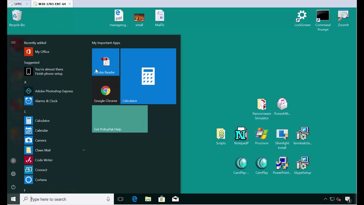Click the letter C group header
This screenshot has width=364, height=205.
click(25, 112)
